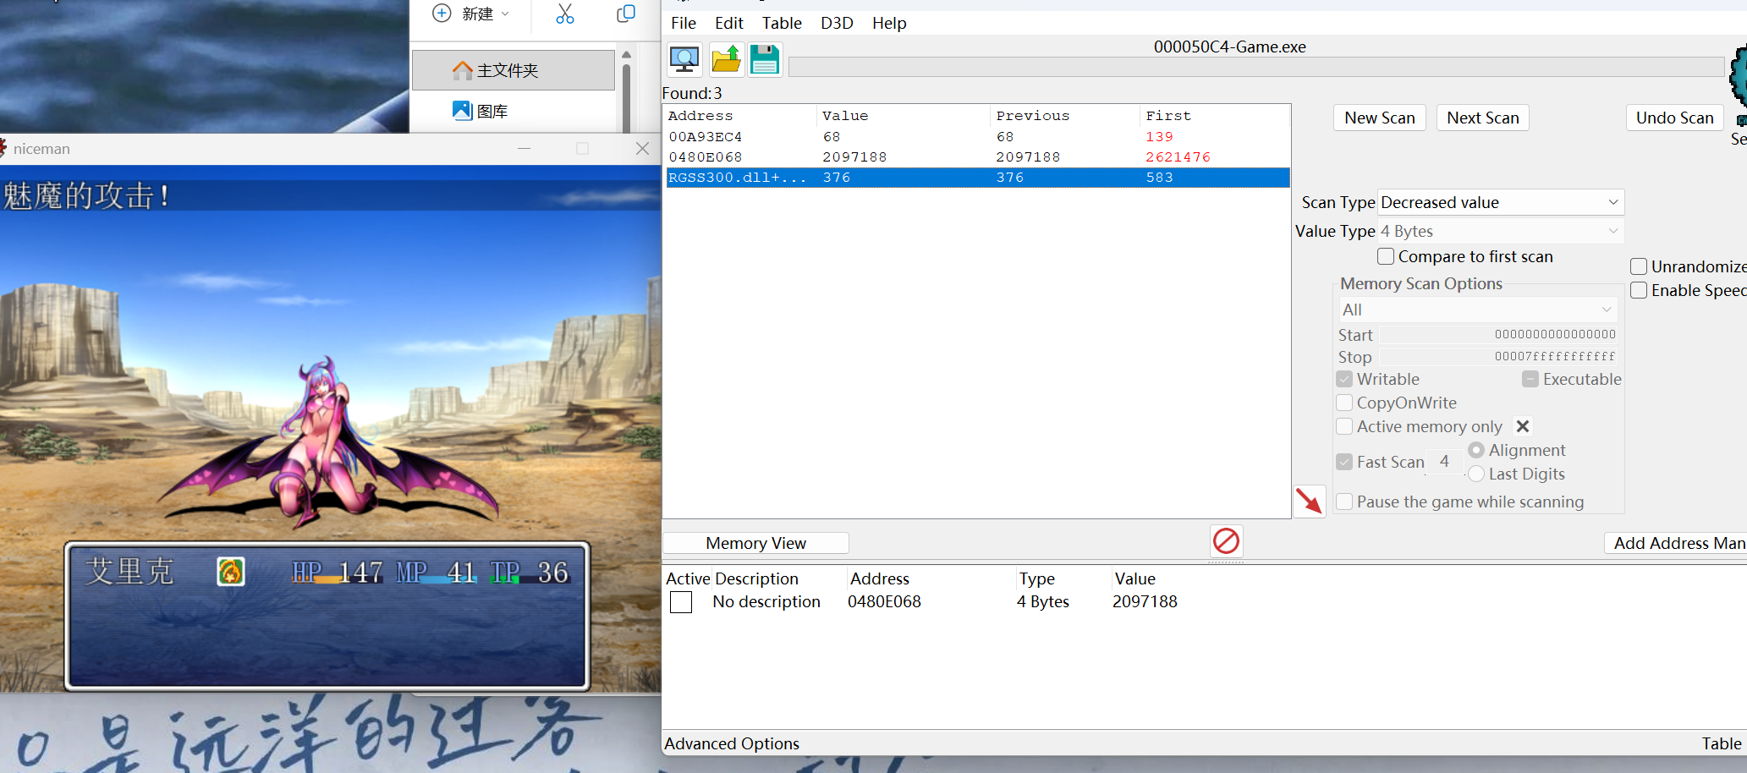
Task: Expand memory region dropdown All
Action: click(x=1477, y=310)
